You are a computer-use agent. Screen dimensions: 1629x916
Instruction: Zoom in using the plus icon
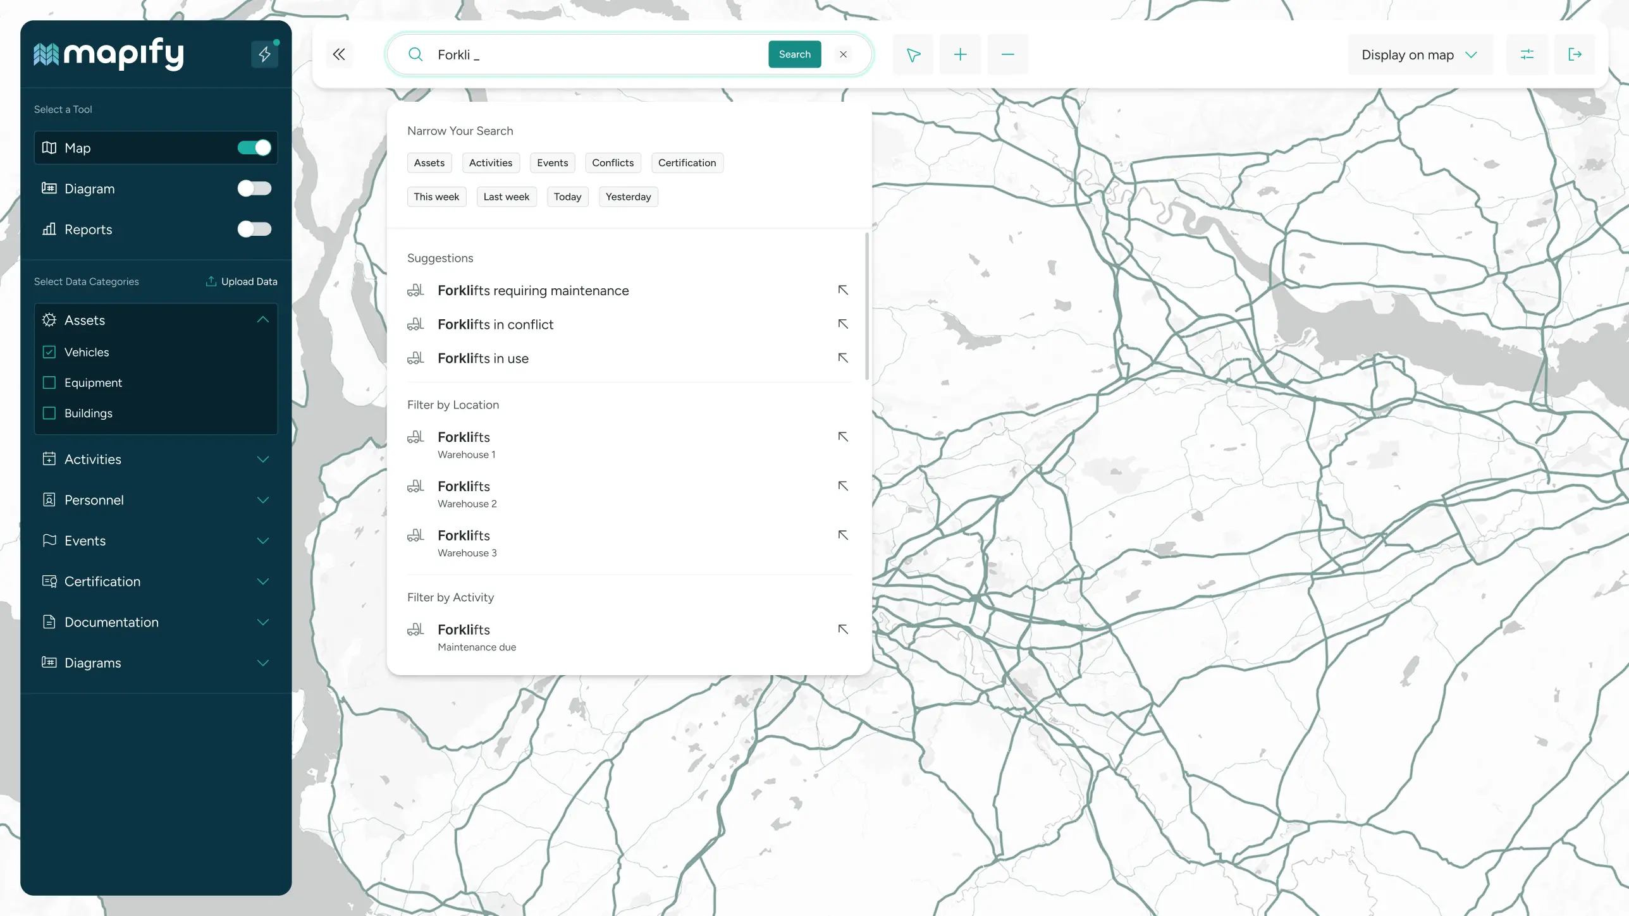pyautogui.click(x=959, y=54)
